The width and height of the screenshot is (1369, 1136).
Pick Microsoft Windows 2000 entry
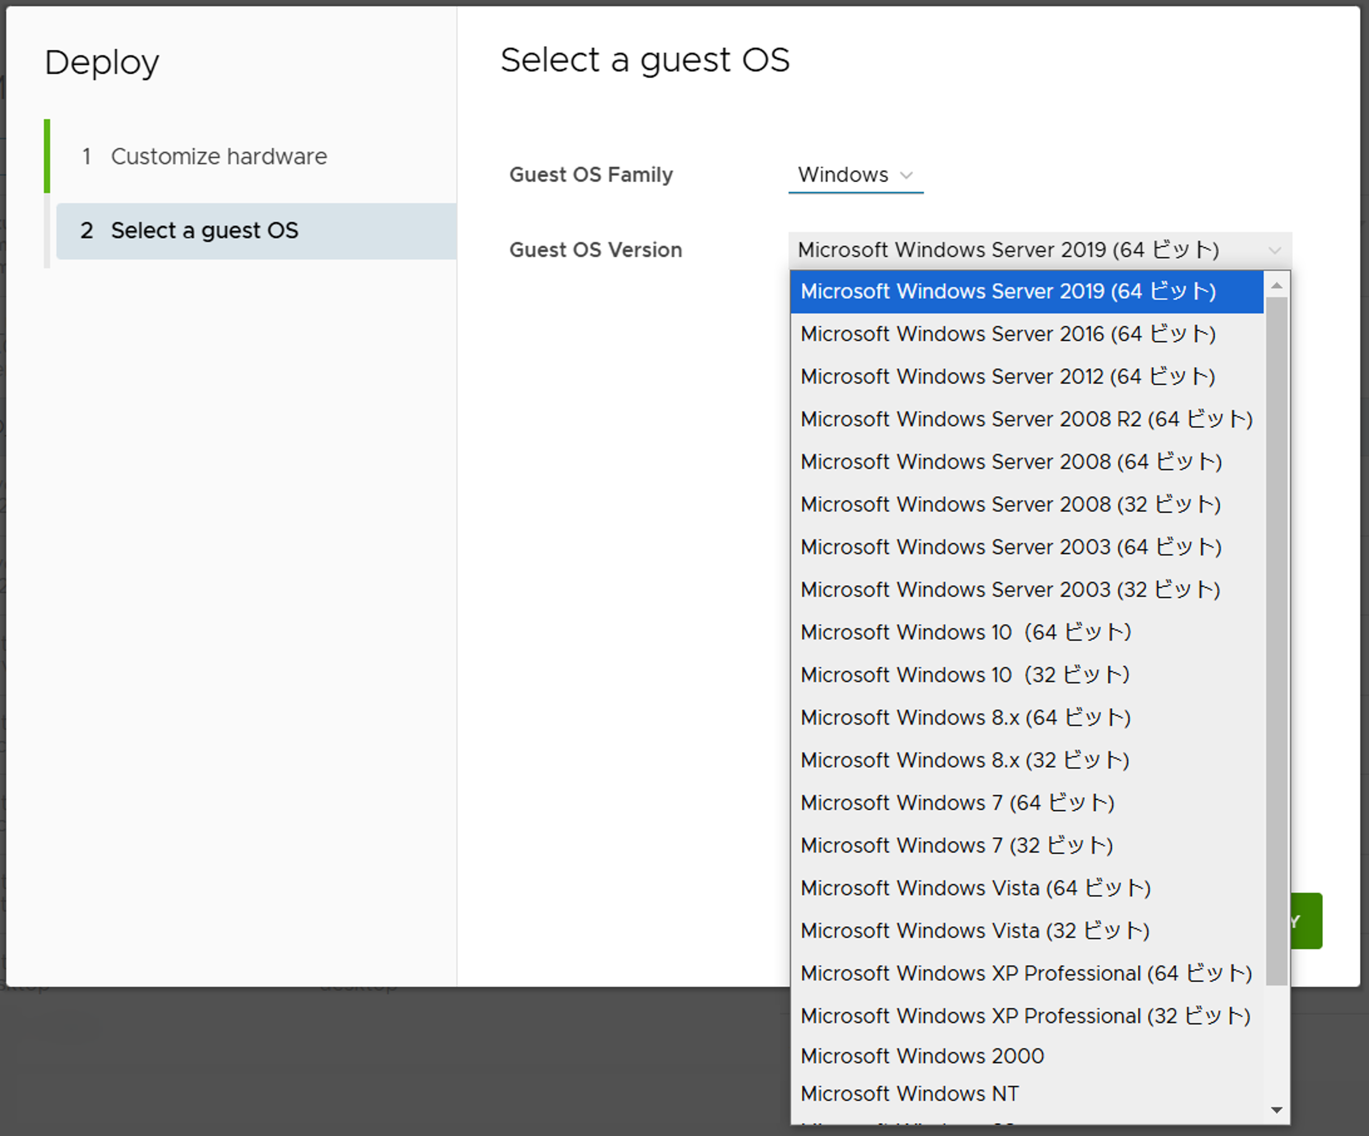[x=922, y=1056]
